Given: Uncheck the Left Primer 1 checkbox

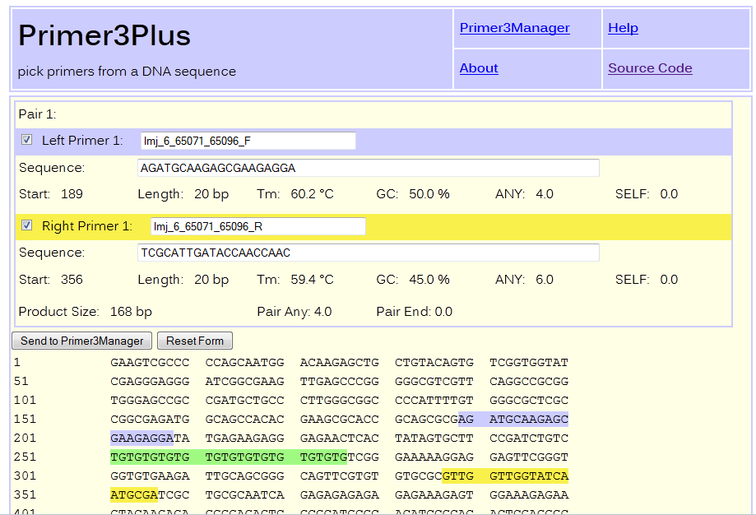Looking at the screenshot, I should (27, 141).
